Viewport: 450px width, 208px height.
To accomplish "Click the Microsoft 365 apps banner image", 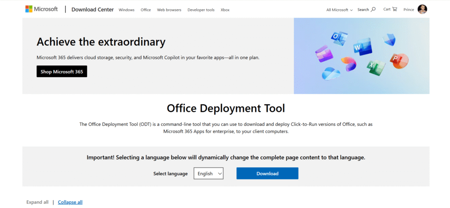I will coord(362,56).
